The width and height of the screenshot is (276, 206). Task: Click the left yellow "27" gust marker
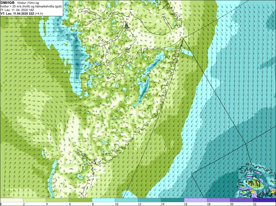coord(253,191)
